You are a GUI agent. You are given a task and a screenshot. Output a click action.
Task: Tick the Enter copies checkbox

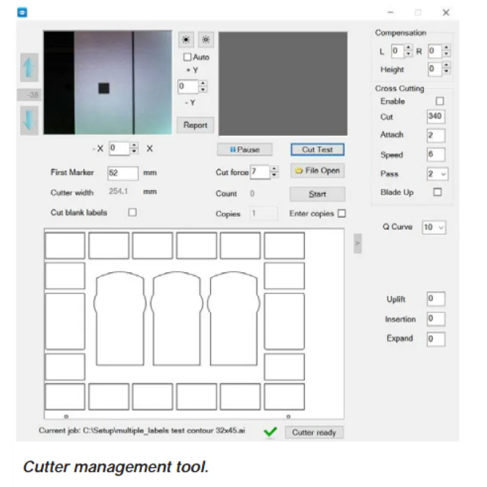(x=342, y=214)
